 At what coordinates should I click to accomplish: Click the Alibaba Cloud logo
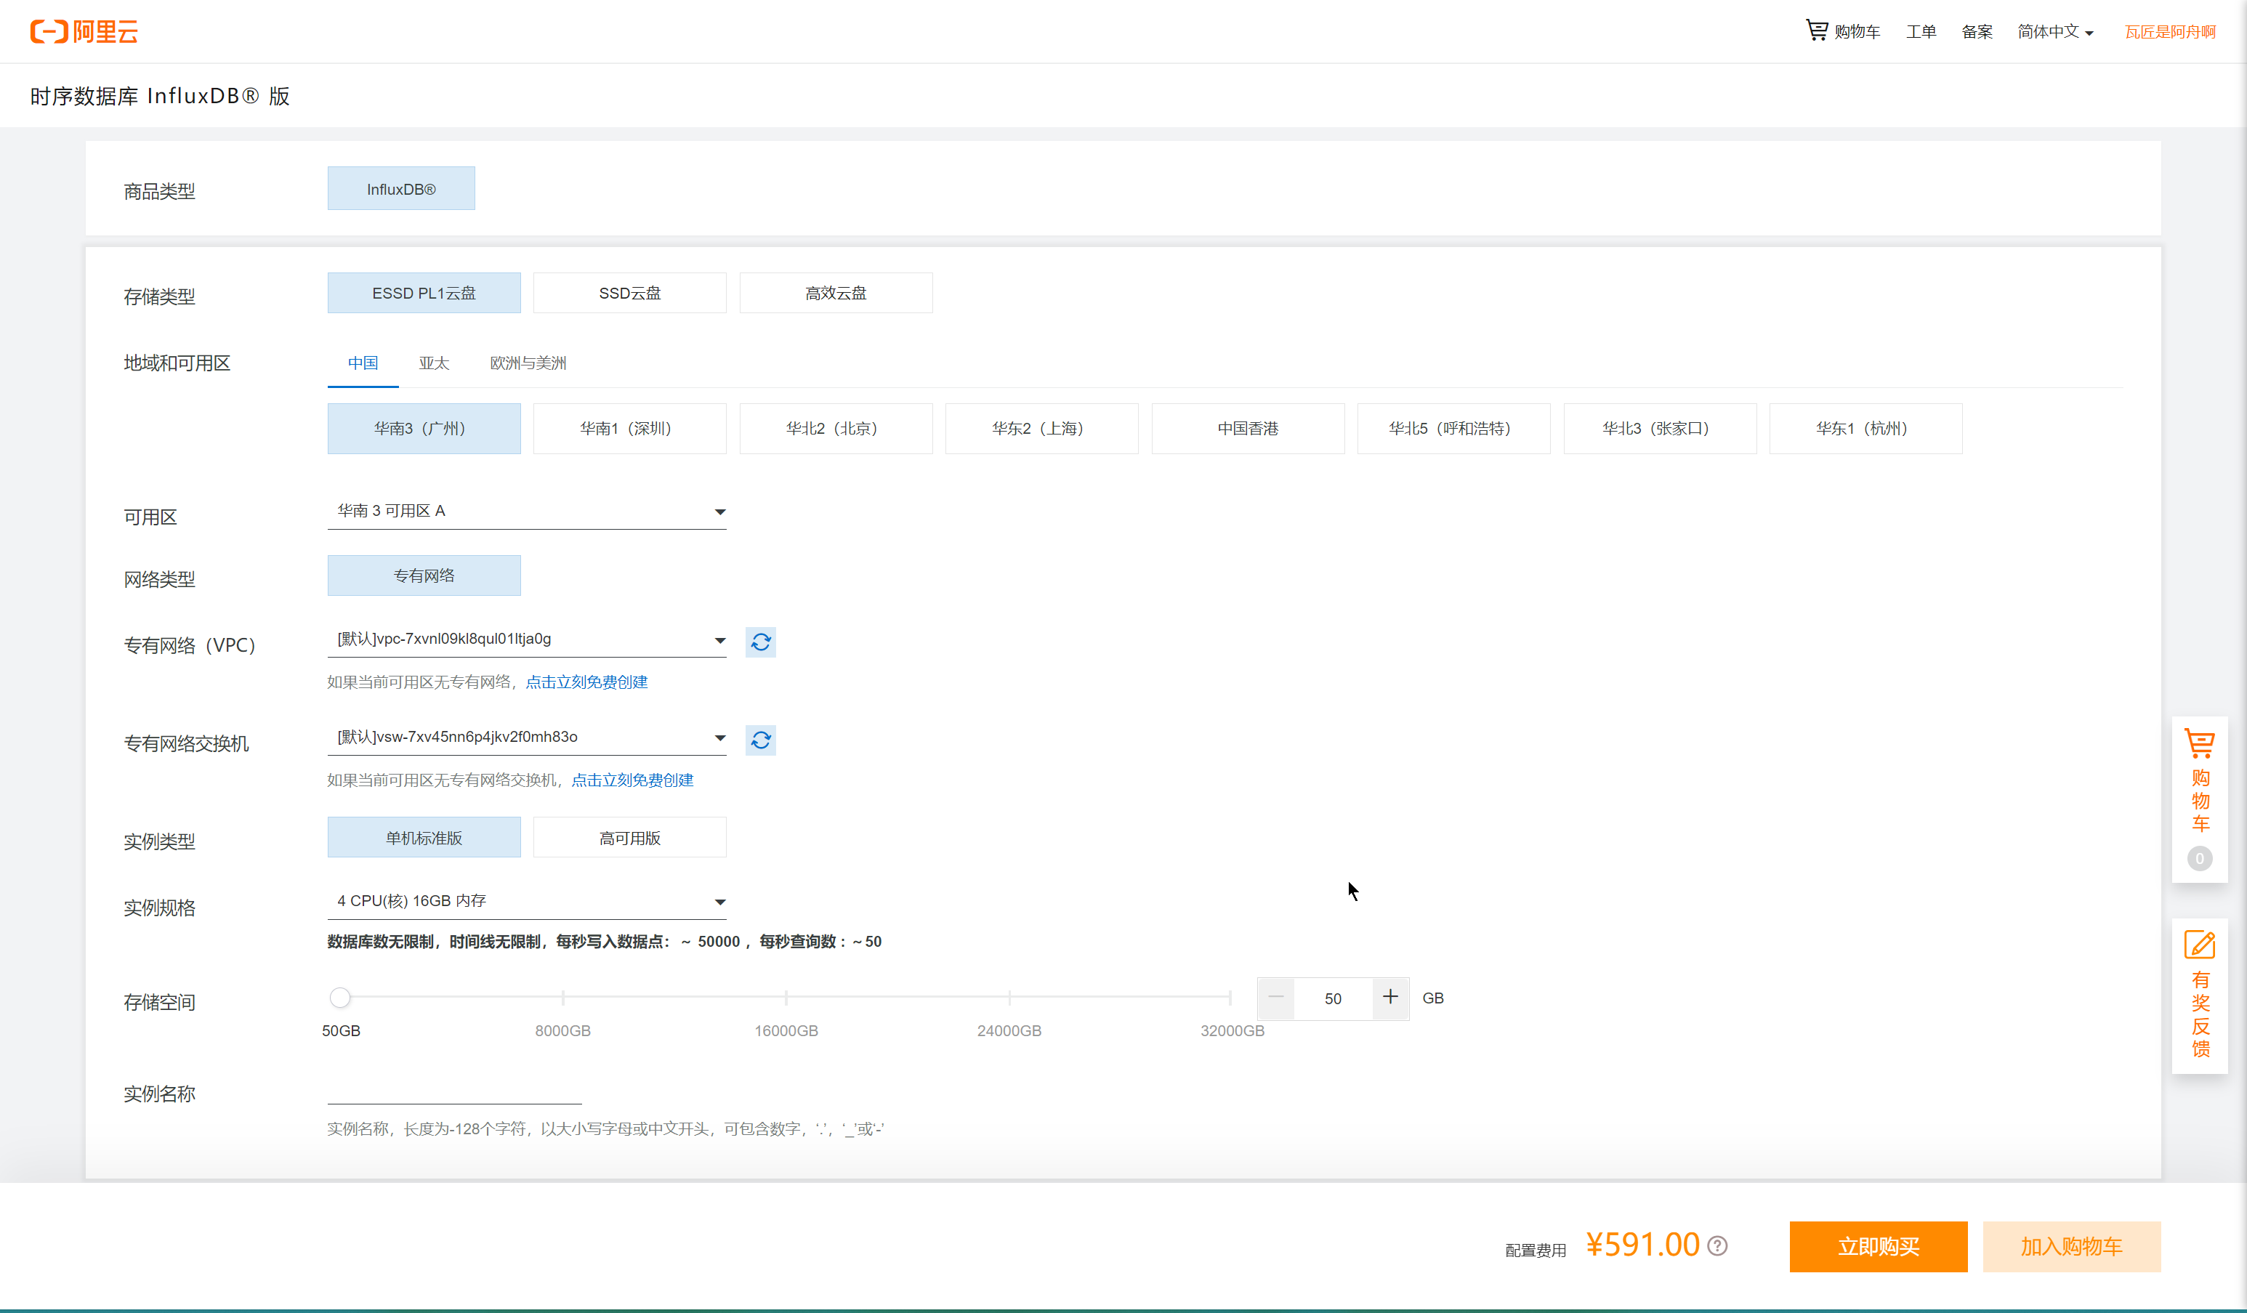click(x=84, y=31)
